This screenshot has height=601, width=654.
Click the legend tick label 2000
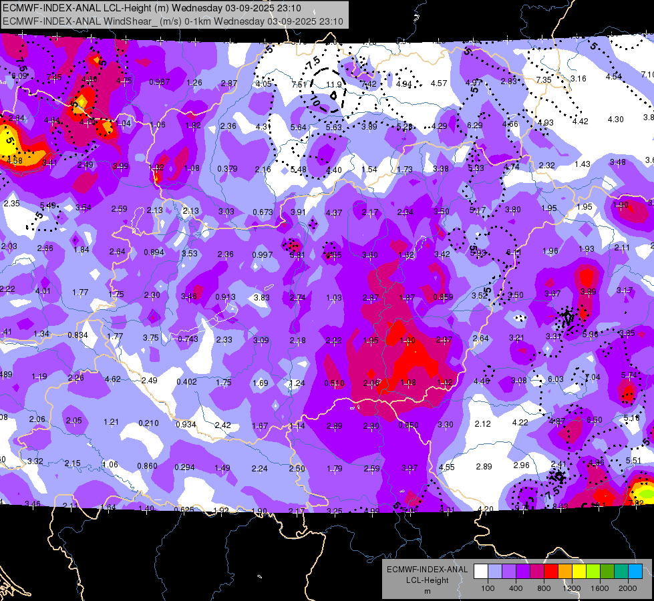tap(628, 588)
